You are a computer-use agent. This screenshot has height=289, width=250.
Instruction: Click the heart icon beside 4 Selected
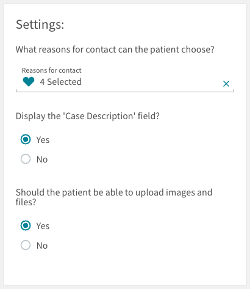click(x=29, y=82)
